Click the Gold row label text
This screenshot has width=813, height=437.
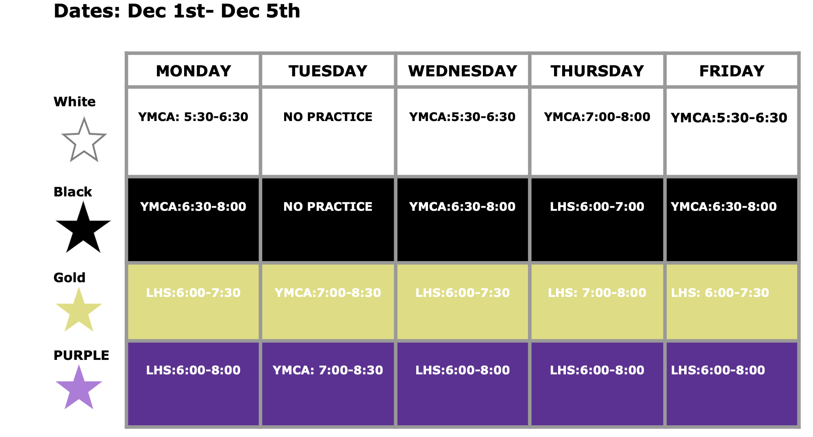point(70,278)
